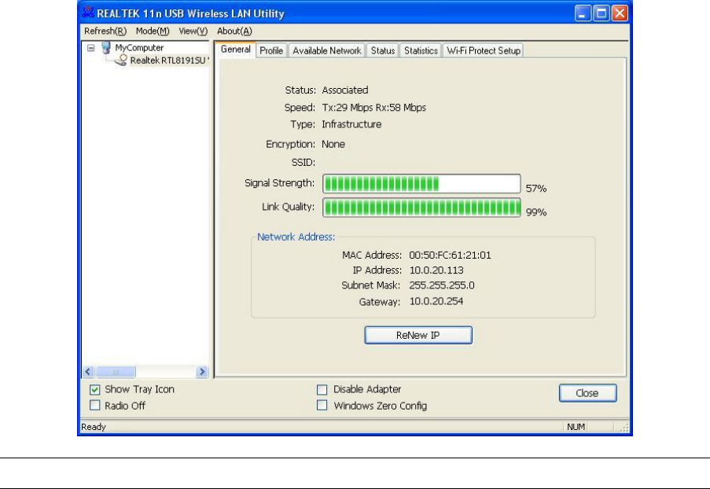Viewport: 710px width, 489px height.
Task: Click the MAC address 00:50:FC:61:21:01
Action: pyautogui.click(x=450, y=255)
